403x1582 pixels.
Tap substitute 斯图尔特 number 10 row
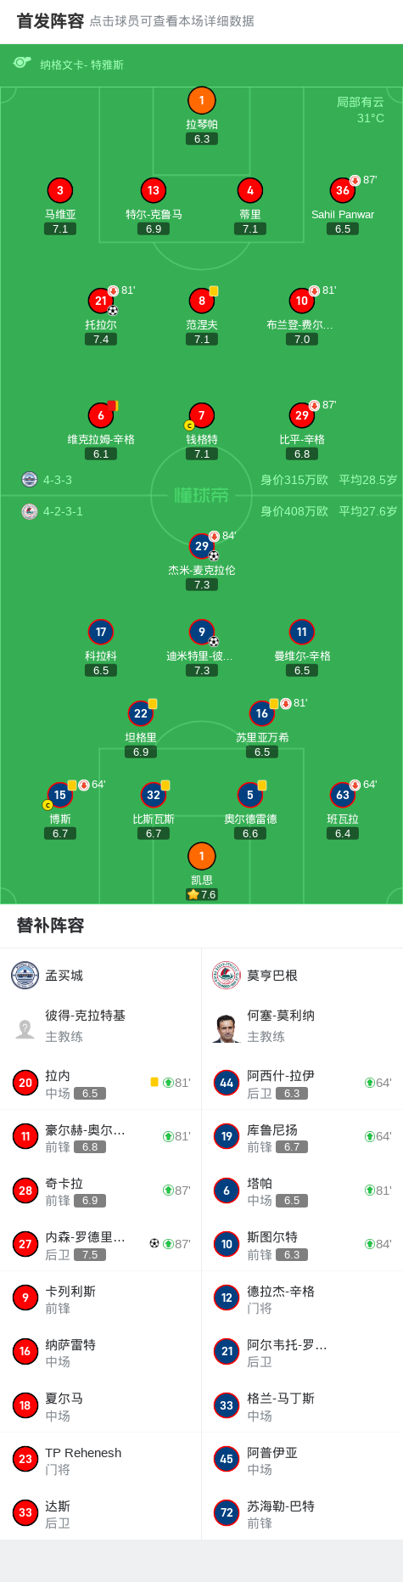click(x=302, y=1244)
